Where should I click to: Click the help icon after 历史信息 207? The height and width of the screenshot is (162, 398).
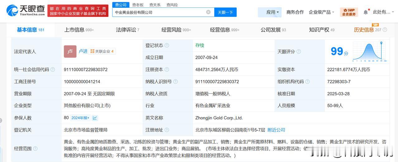[x=385, y=30]
